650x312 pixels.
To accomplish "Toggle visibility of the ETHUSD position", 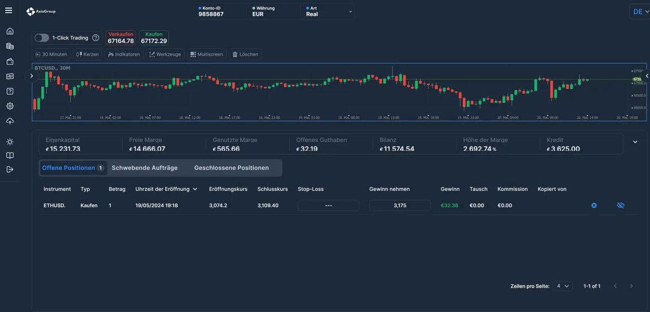I will point(620,205).
